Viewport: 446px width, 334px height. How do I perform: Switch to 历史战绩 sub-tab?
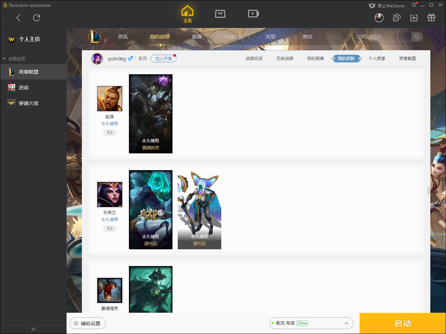(x=285, y=59)
